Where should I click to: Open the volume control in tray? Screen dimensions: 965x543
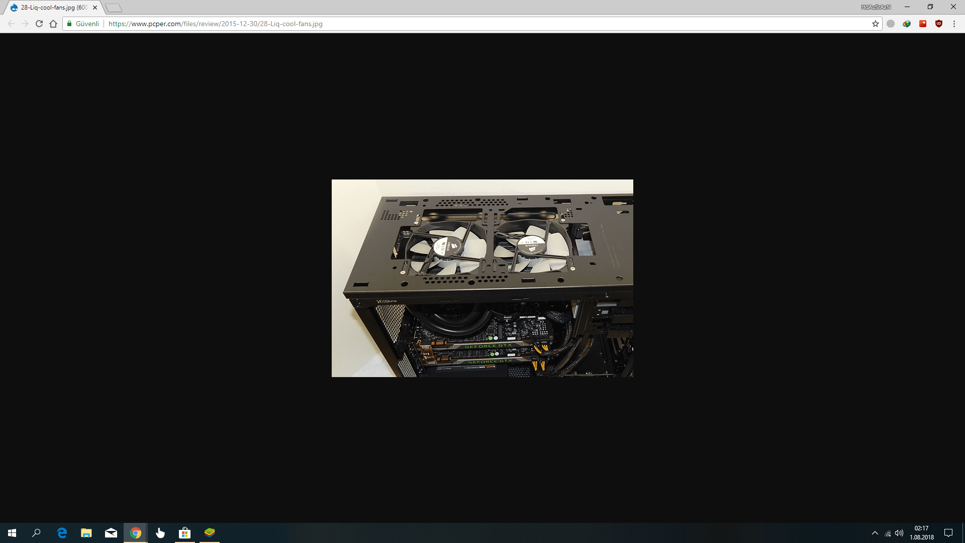pos(899,533)
